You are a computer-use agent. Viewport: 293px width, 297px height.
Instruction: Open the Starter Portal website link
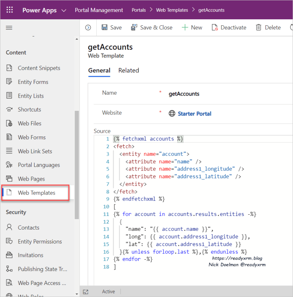pyautogui.click(x=195, y=114)
